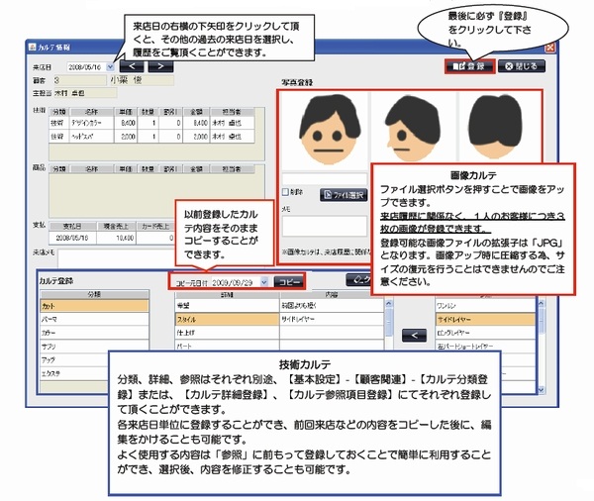Open the コピー元日付 copy source date dropdown
The height and width of the screenshot is (501, 594).
click(264, 282)
